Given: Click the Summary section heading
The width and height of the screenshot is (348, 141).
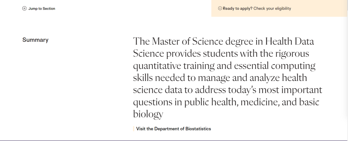Looking at the screenshot, I should pos(35,40).
